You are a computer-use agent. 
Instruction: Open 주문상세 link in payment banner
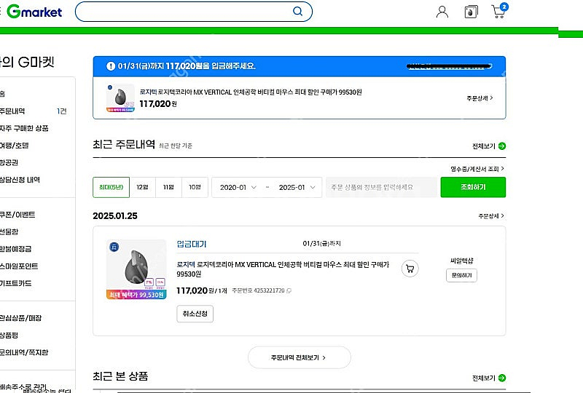click(x=480, y=98)
